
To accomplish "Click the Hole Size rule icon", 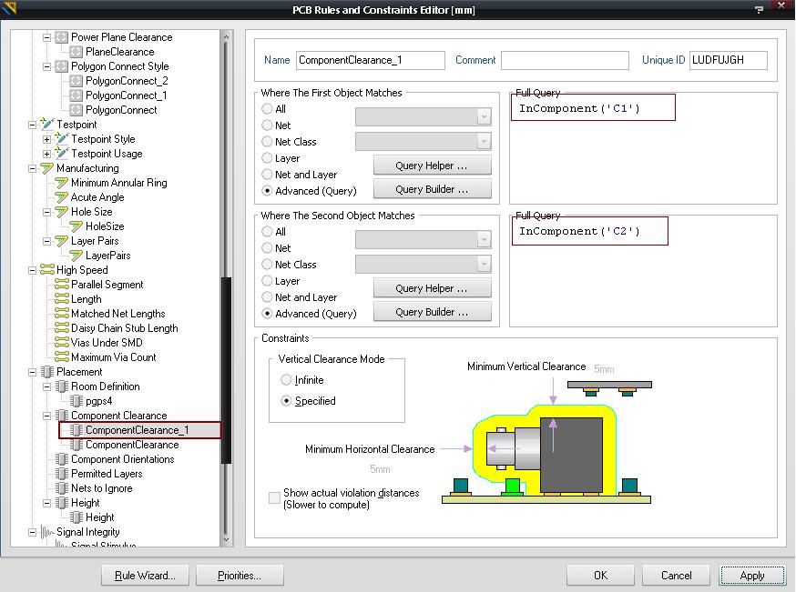I will coord(61,212).
